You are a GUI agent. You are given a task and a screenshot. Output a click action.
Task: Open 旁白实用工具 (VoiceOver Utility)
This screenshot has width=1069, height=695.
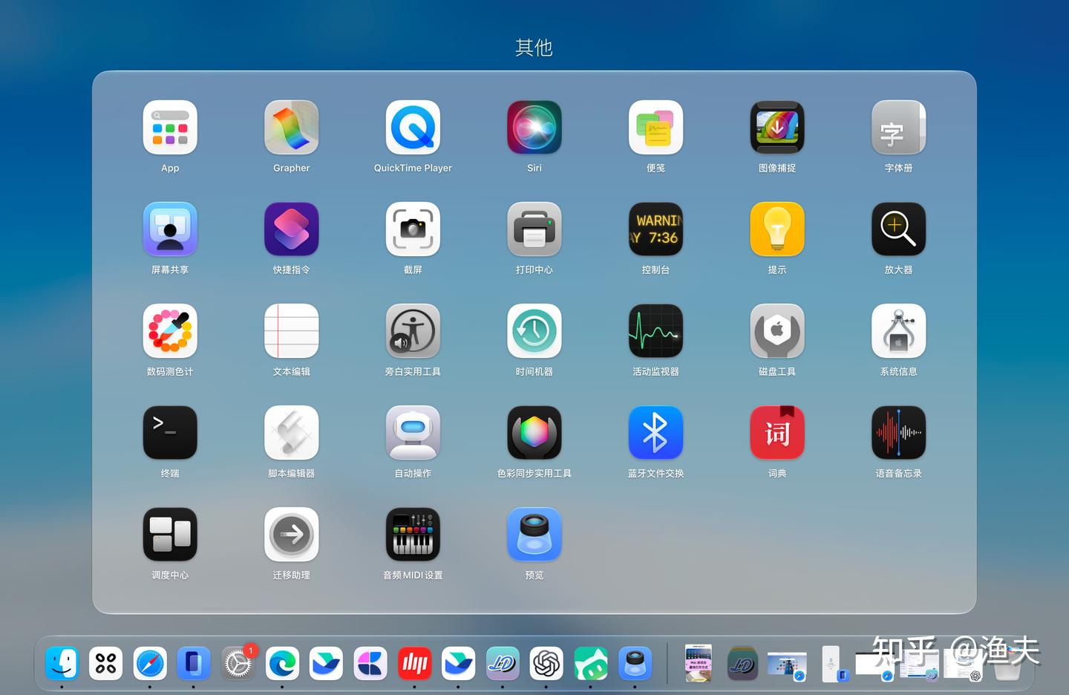tap(413, 331)
